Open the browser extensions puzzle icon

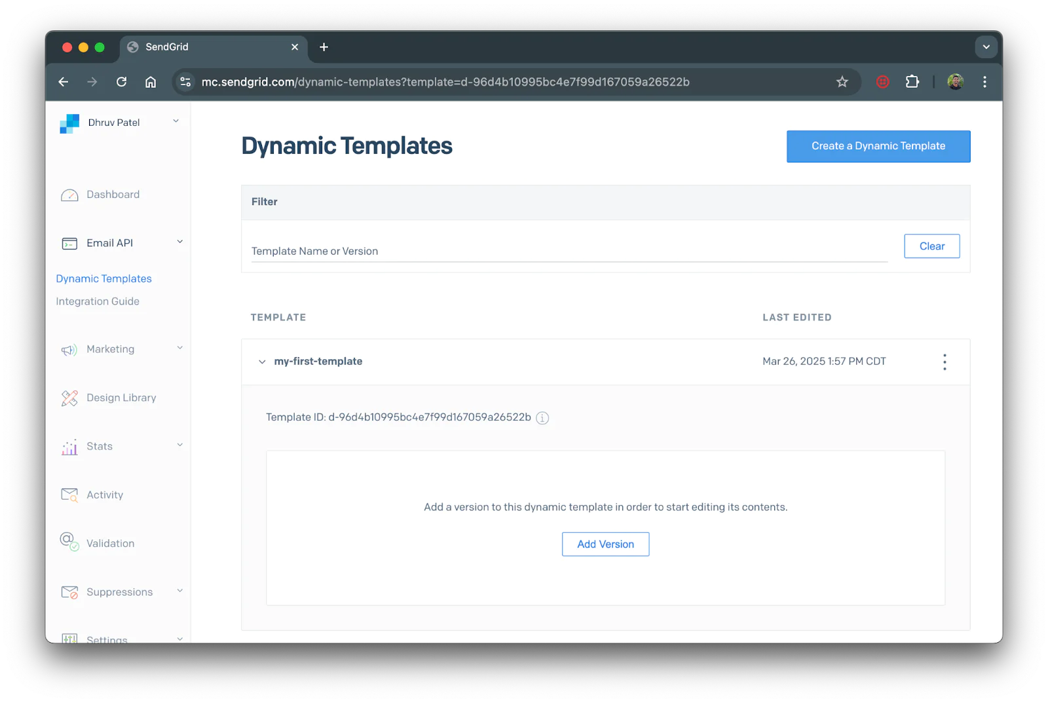pos(912,82)
